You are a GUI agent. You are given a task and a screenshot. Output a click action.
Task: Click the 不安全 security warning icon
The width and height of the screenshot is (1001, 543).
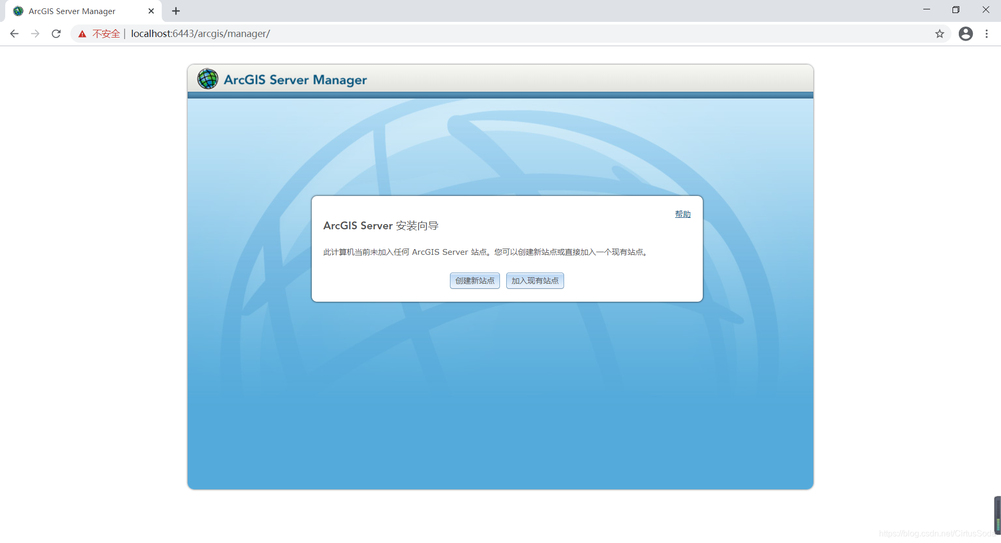pos(82,34)
